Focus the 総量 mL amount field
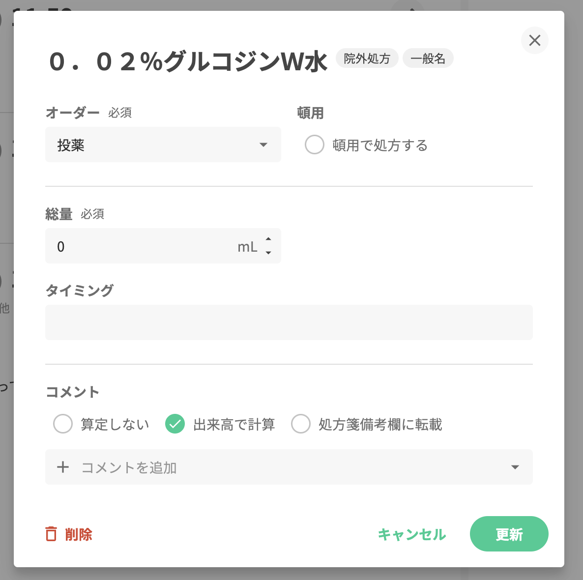Screen dimensions: 583x580 point(143,246)
